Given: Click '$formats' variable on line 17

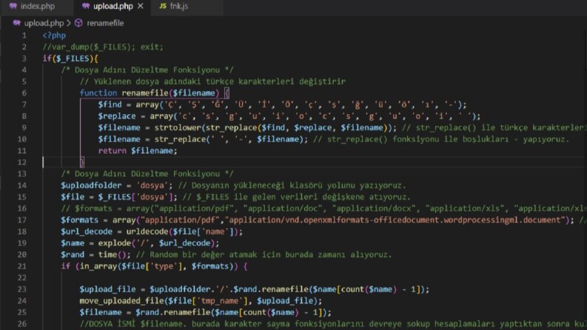Looking at the screenshot, I should (x=79, y=220).
